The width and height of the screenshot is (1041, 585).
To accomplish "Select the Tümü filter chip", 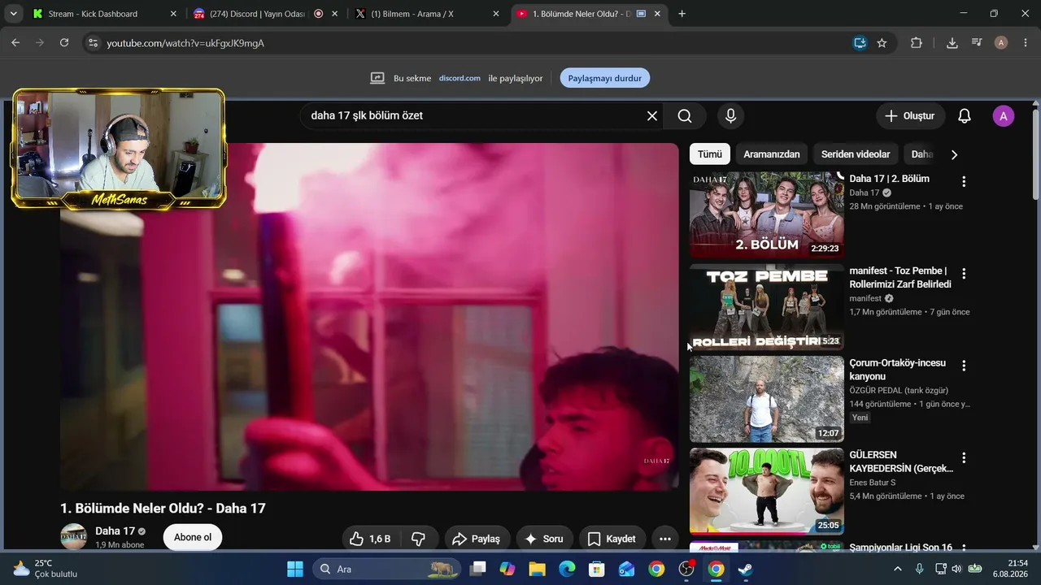I will click(x=710, y=154).
